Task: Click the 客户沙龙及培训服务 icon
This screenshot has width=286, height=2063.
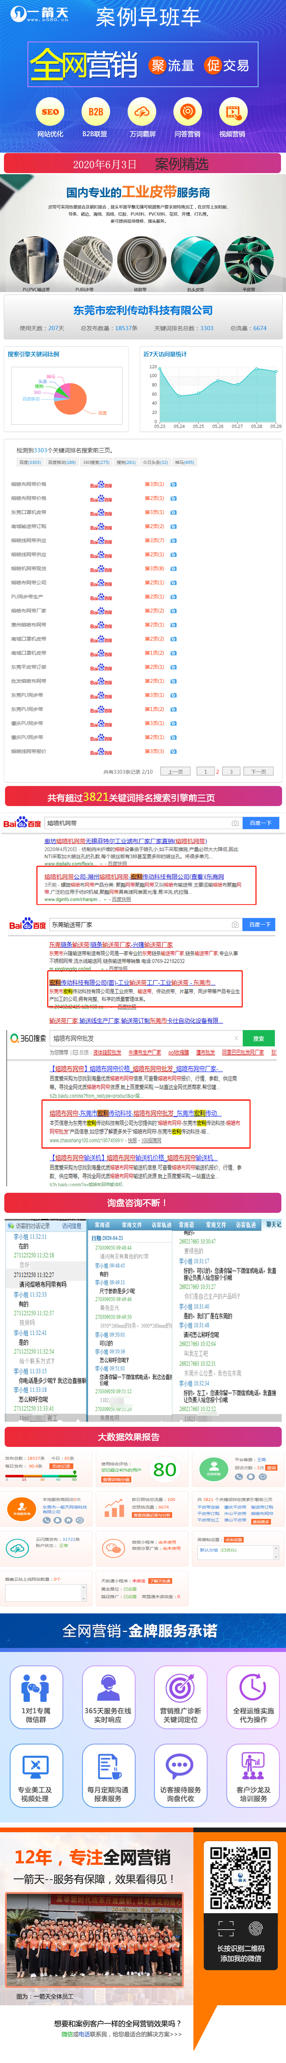Action: point(253,1767)
